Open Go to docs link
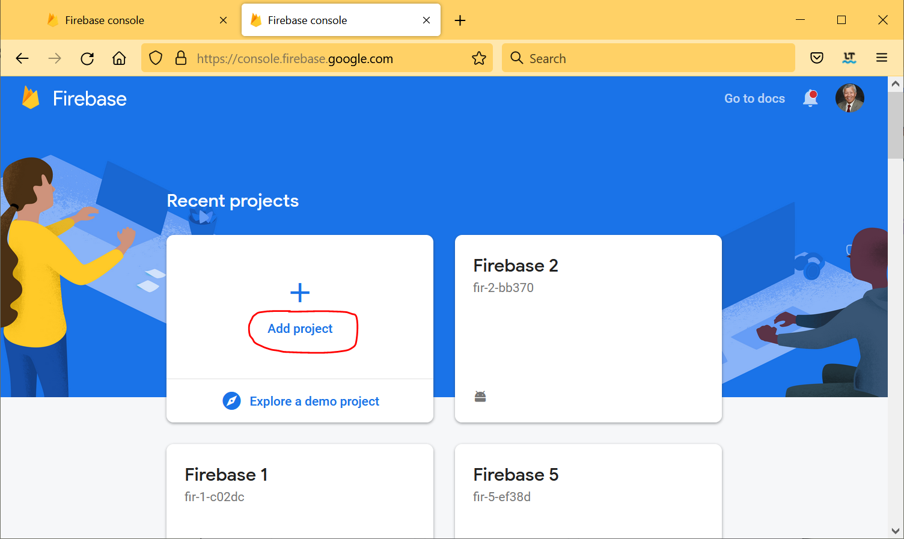 (754, 99)
